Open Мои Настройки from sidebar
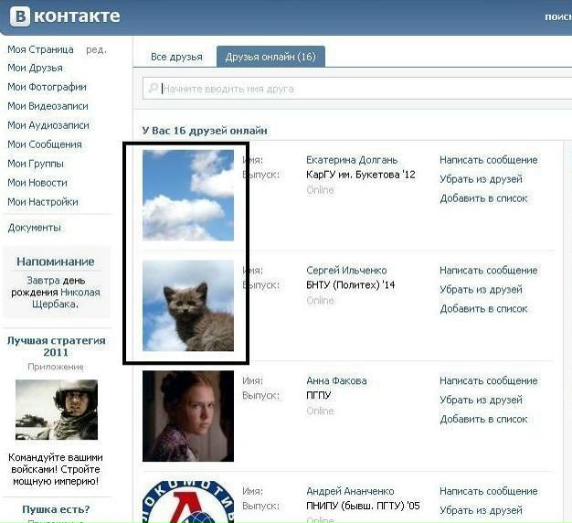The image size is (572, 523). pos(43,202)
